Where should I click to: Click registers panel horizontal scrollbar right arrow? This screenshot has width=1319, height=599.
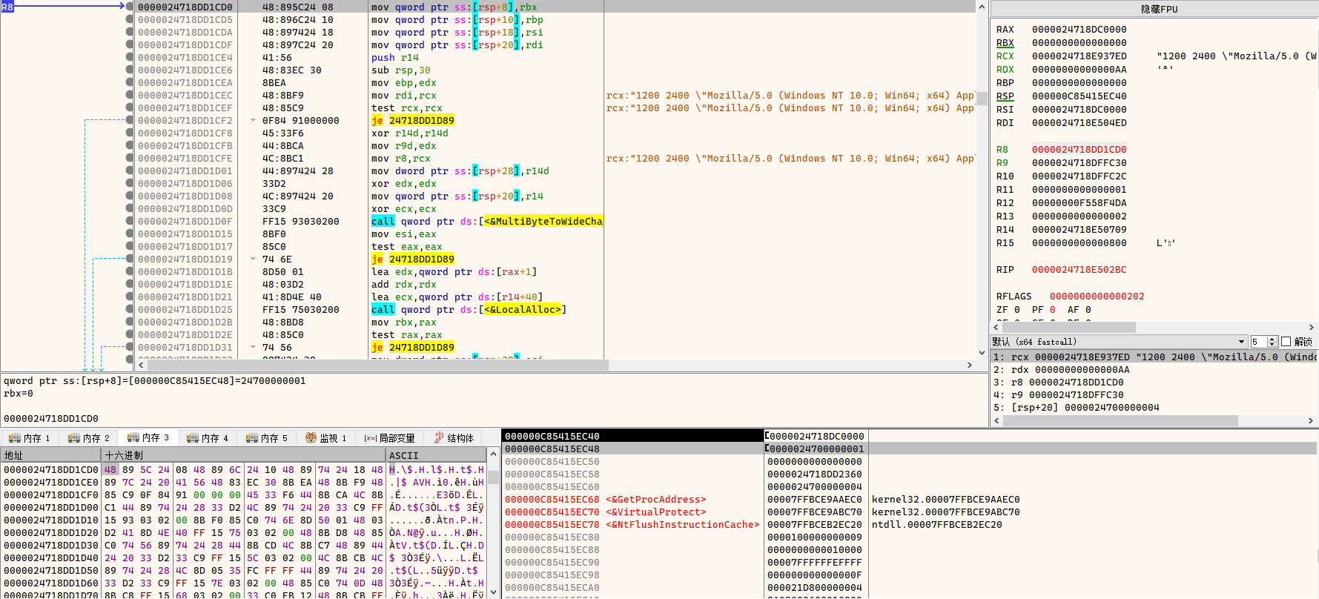click(1311, 327)
